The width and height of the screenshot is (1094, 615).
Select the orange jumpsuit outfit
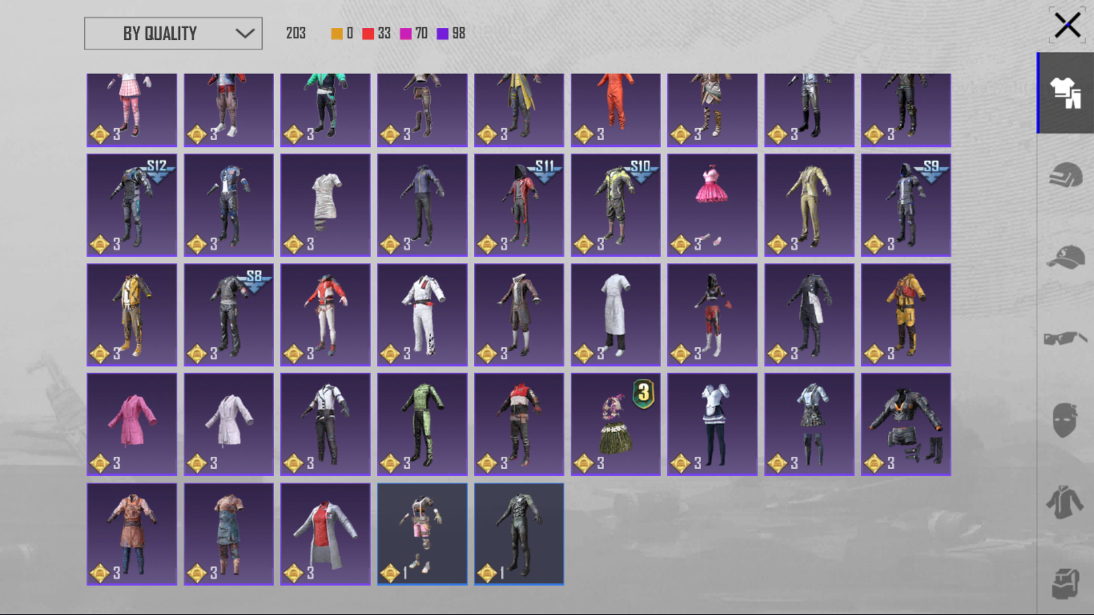[x=615, y=110]
